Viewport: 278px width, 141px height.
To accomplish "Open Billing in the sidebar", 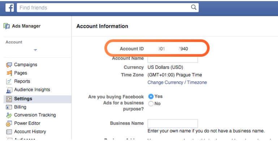I will 20,107.
